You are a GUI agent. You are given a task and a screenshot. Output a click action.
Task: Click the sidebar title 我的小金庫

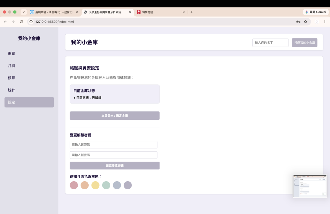point(29,38)
